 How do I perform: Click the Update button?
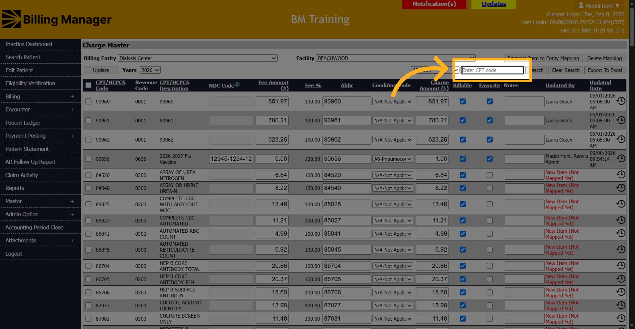coord(101,70)
